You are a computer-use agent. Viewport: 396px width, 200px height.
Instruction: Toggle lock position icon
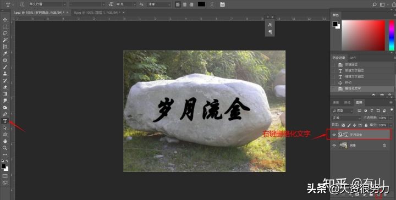355,125
